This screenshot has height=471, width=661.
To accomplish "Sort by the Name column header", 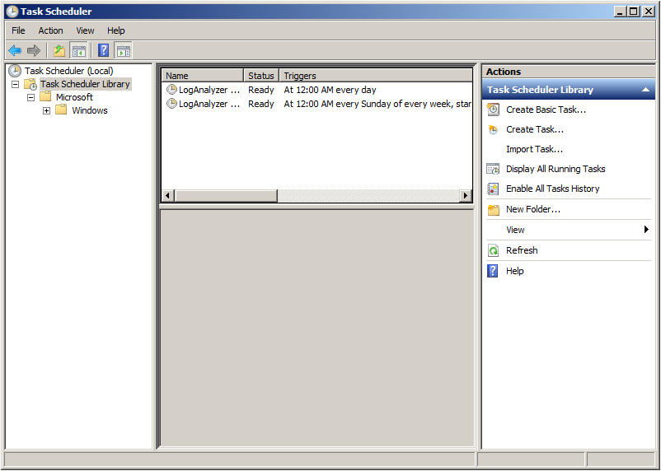I will tap(203, 76).
